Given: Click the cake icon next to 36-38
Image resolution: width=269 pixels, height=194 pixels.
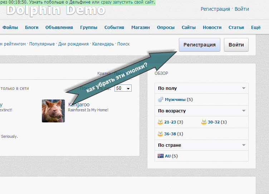Looking at the screenshot, I should click(160, 134).
